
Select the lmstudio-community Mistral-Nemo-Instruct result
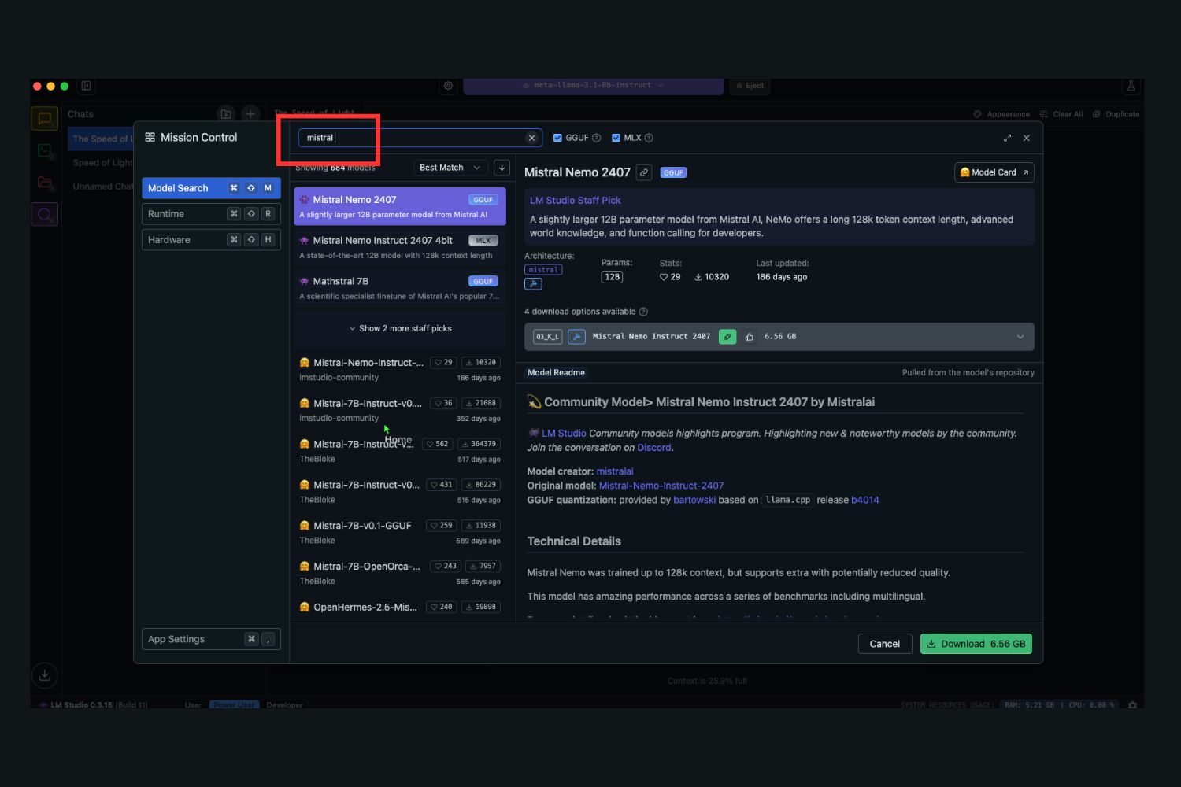coord(400,370)
